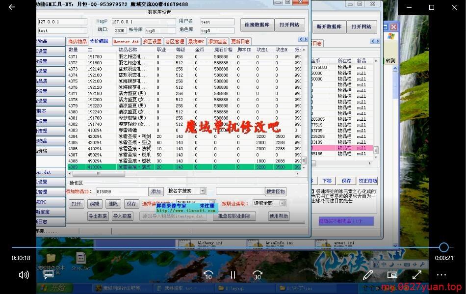This screenshot has height=294, width=466.
Task: Open the subtitles and captions menu
Action: (49, 275)
